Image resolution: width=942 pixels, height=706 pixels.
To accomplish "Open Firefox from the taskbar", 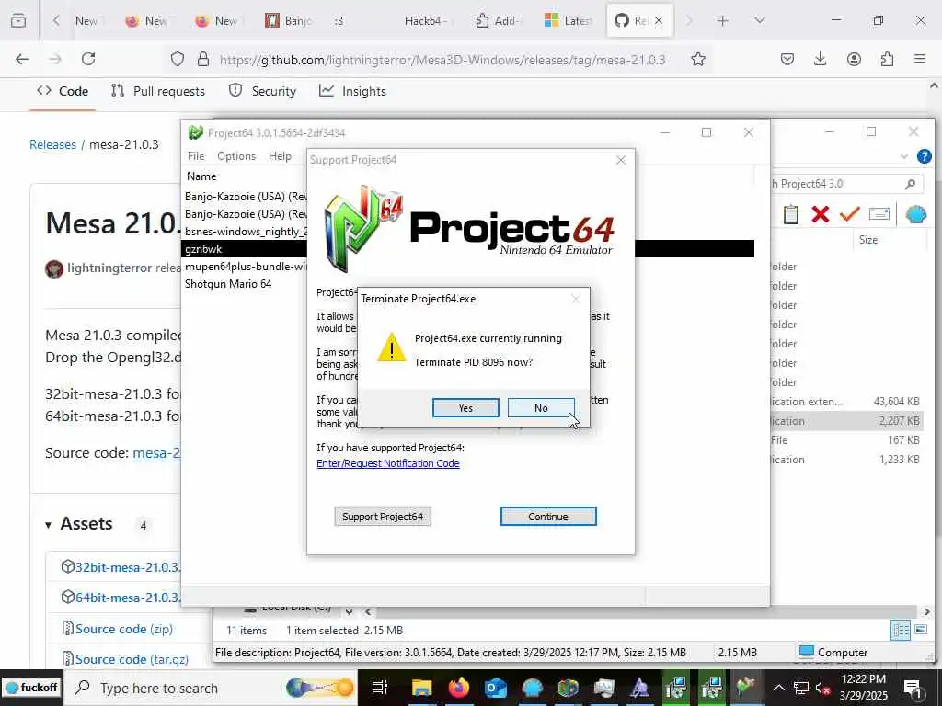I will (x=458, y=688).
